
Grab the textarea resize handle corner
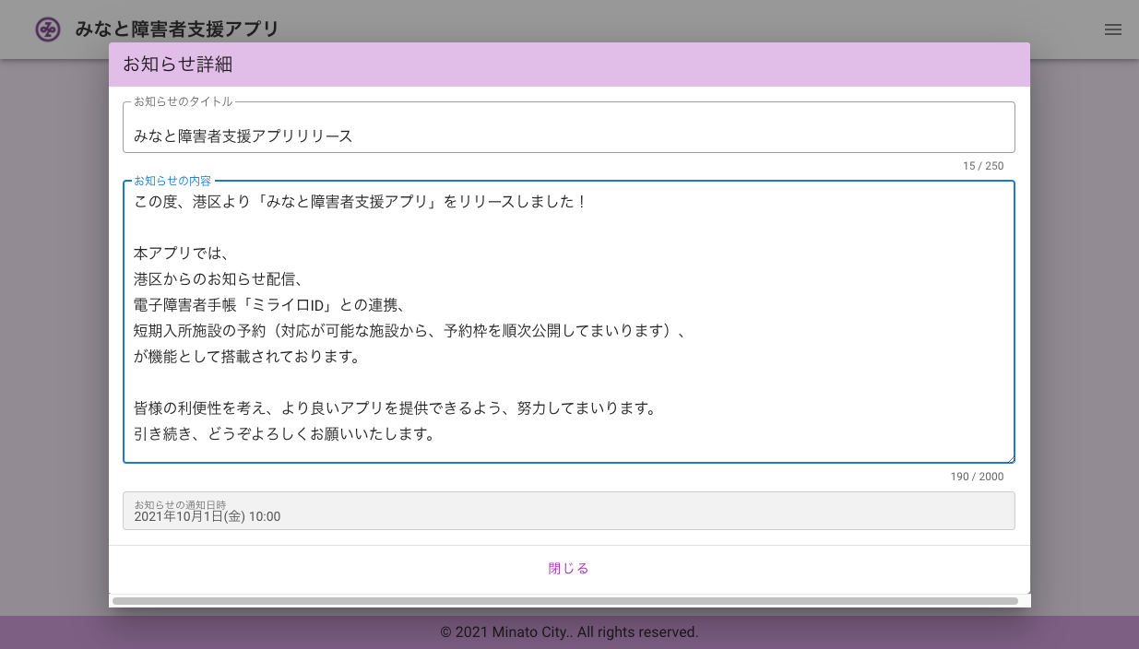[x=1010, y=458]
